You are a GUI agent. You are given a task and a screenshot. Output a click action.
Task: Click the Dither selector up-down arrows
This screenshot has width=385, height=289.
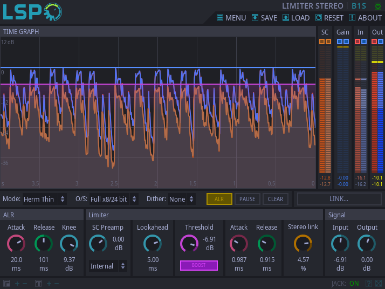click(x=191, y=199)
